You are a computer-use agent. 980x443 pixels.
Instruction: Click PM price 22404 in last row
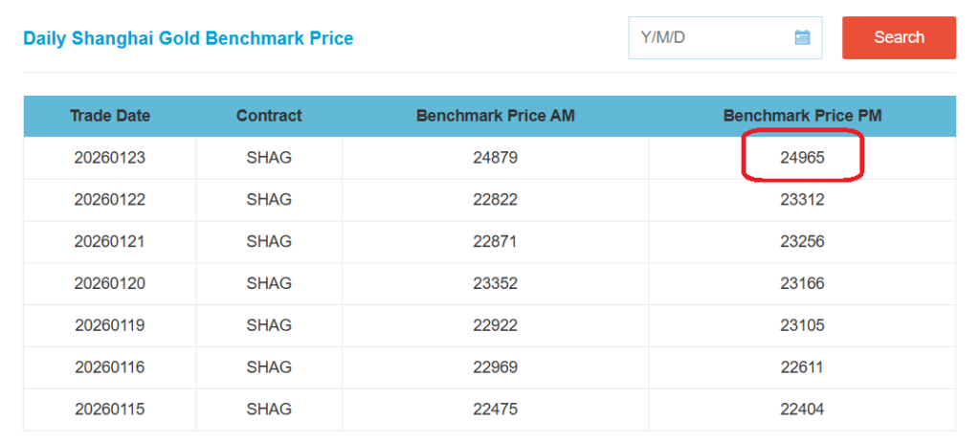coord(802,410)
